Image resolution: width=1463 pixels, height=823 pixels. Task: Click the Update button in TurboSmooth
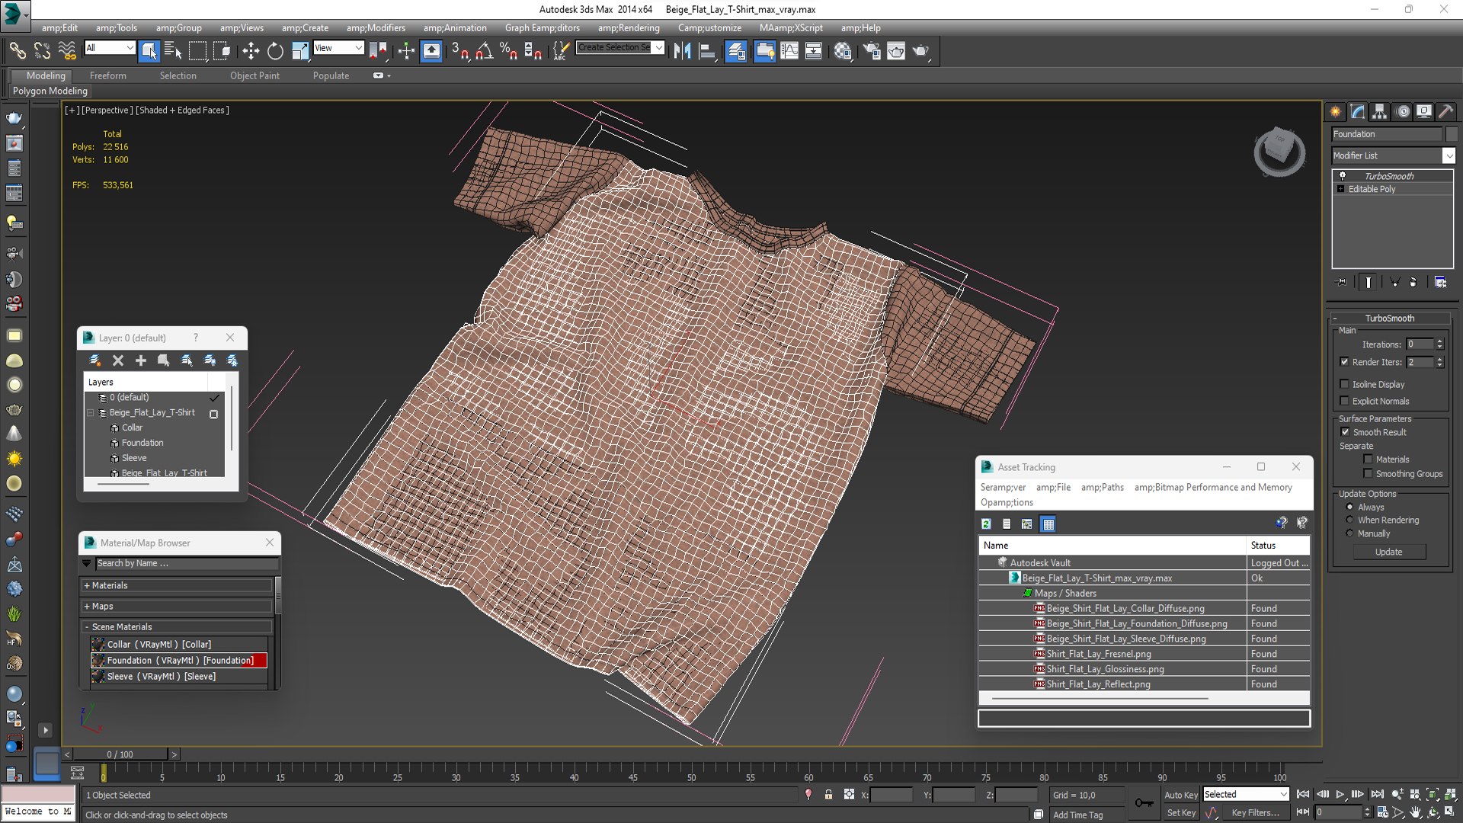tap(1388, 552)
